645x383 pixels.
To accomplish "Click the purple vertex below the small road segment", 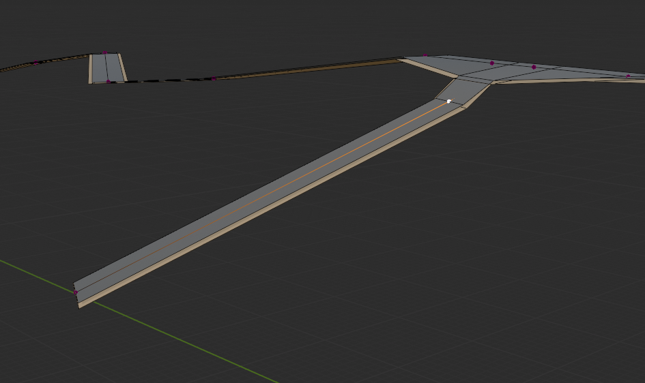I will pos(108,82).
